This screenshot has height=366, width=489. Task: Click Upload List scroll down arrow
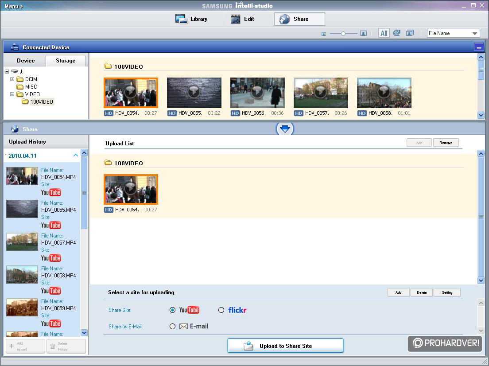481,280
